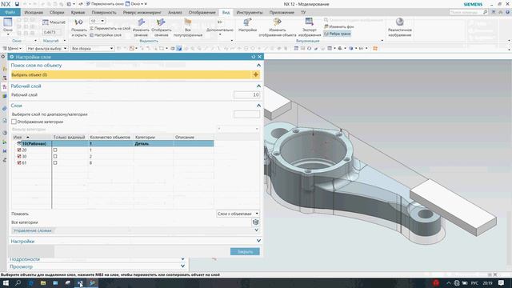The width and height of the screenshot is (512, 288).
Task: Toggle Отображение категории checkbox
Action: point(14,122)
